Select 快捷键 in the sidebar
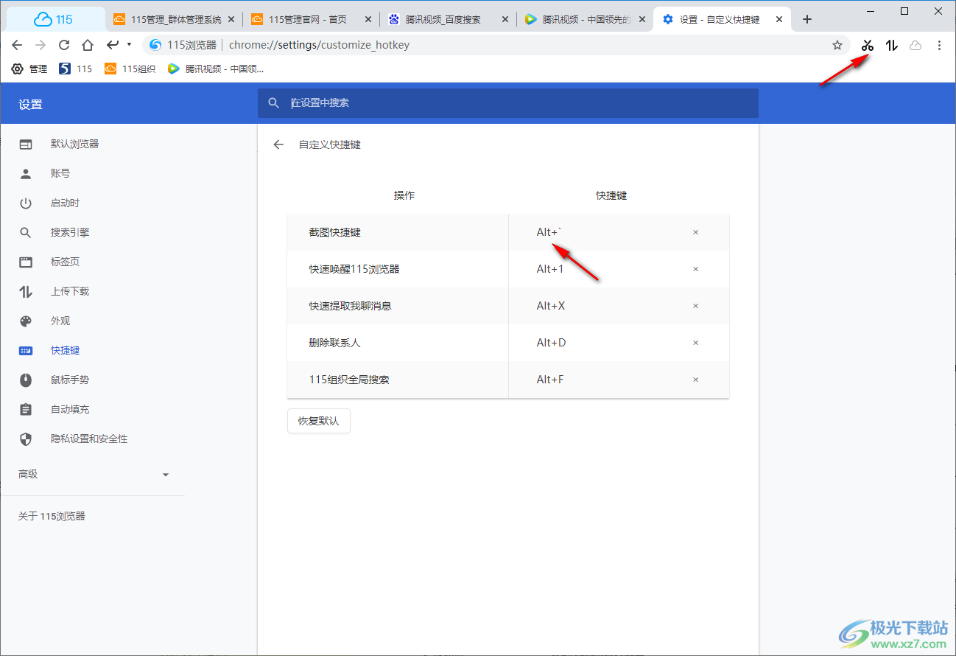956x656 pixels. 65,350
